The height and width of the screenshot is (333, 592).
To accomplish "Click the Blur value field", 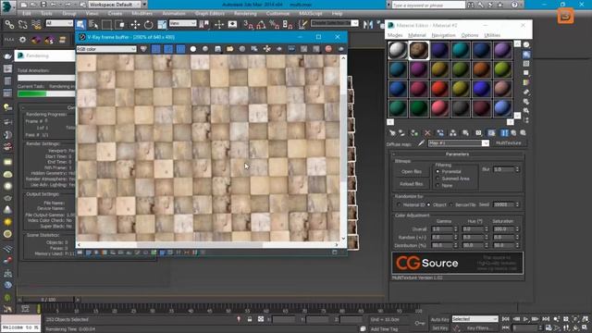I will 503,169.
